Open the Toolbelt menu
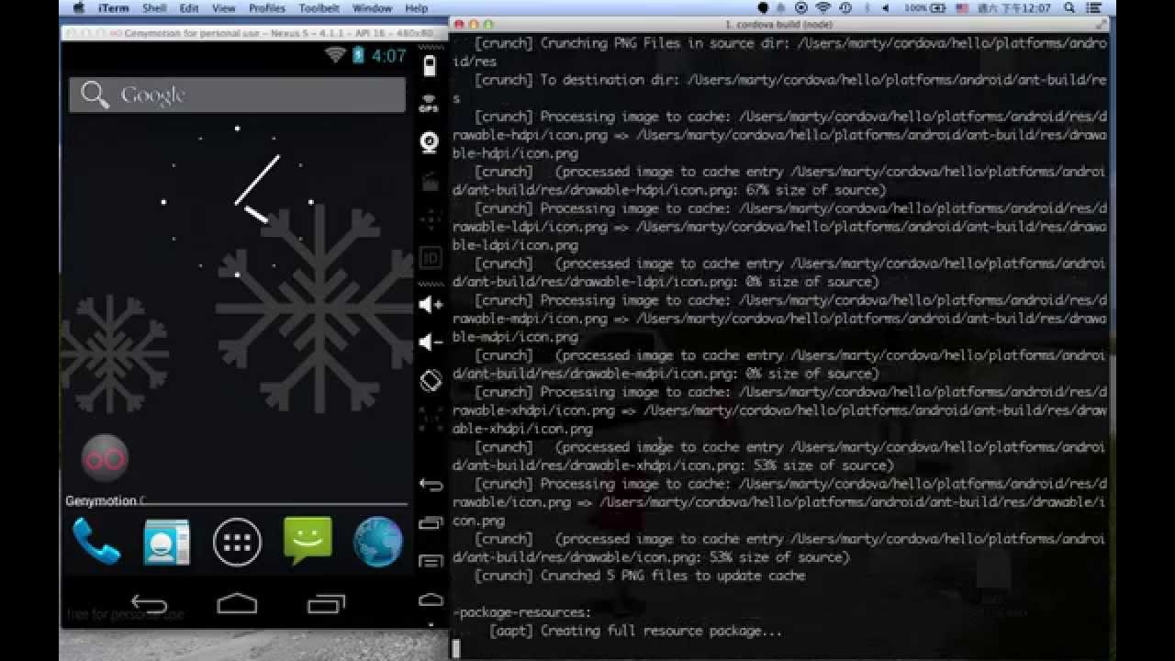1175x661 pixels. 318,8
